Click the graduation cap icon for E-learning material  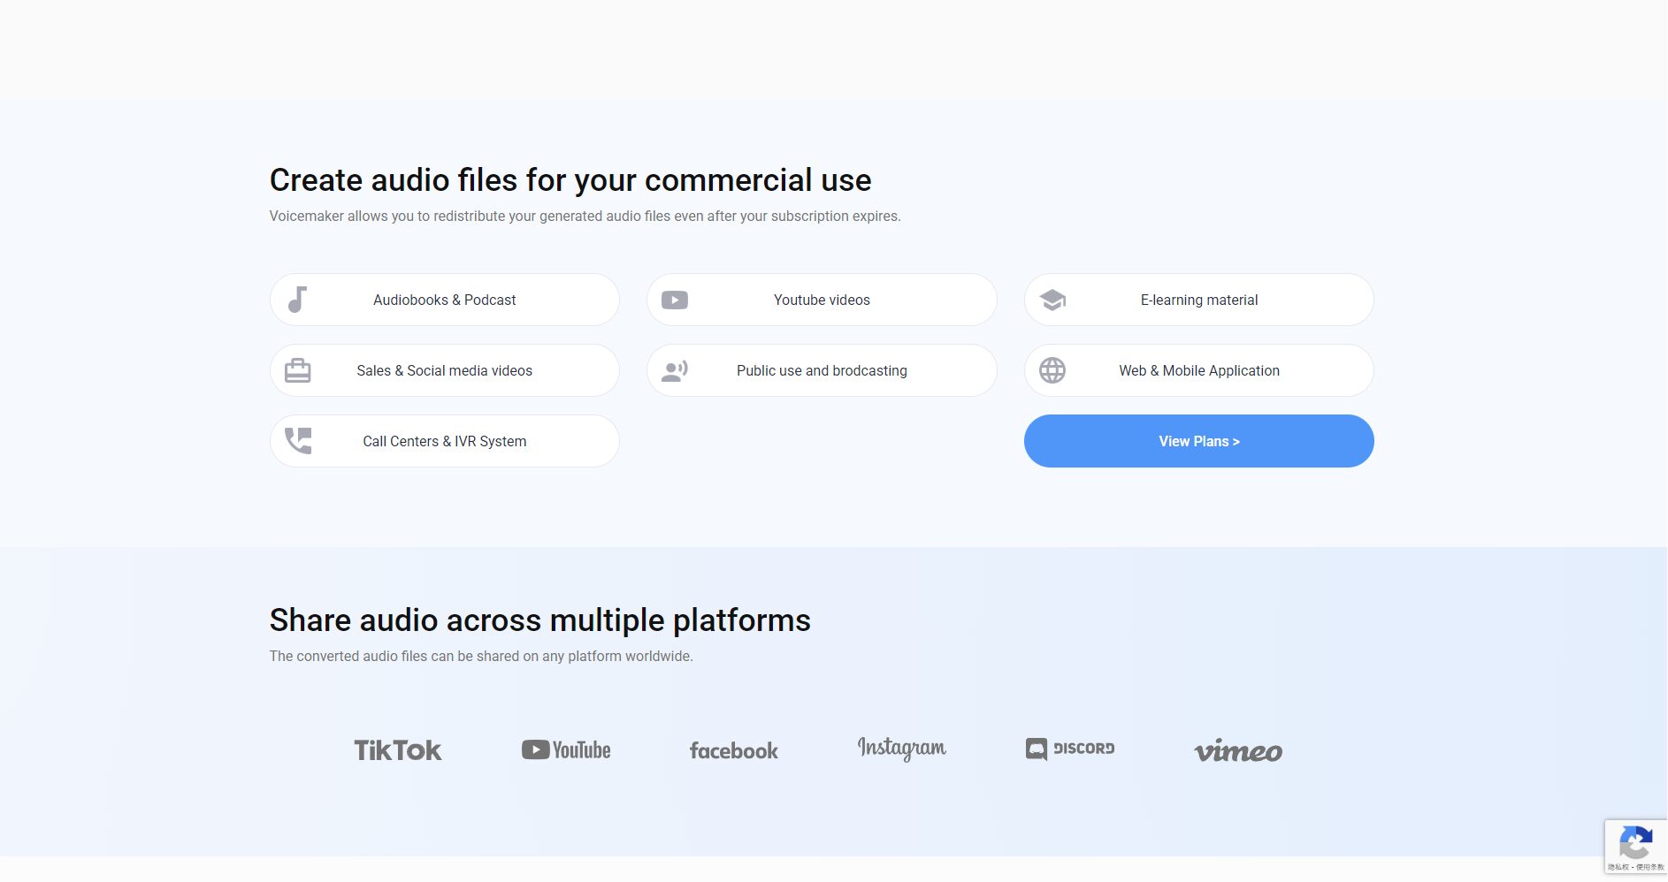1052,300
